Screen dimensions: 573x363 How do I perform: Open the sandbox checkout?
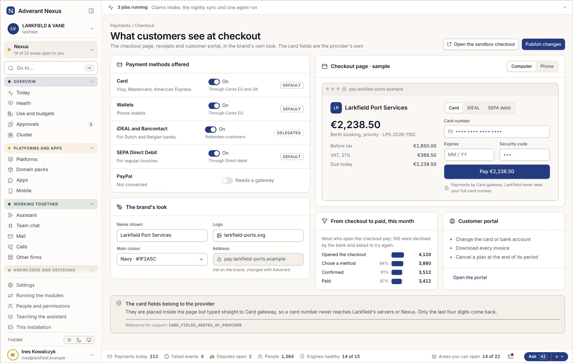[x=481, y=44]
